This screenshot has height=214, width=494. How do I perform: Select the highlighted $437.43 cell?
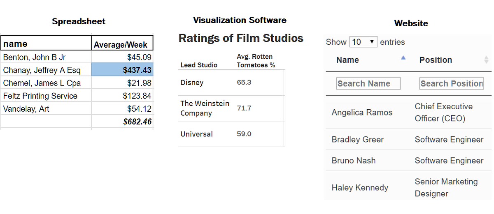[x=122, y=70]
